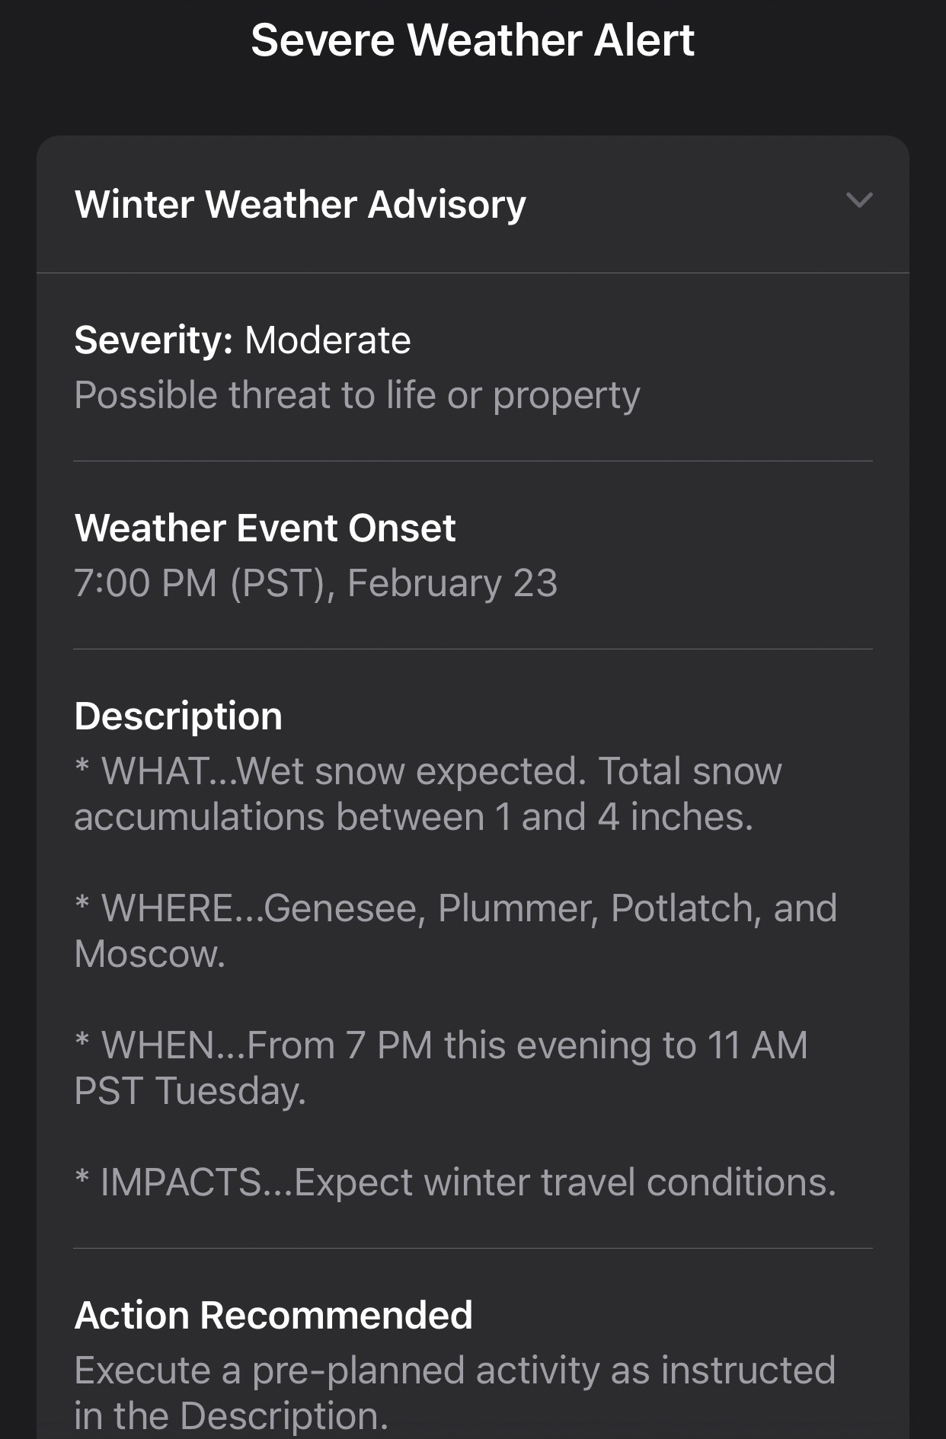This screenshot has width=946, height=1439.
Task: Tap the WHEN 7 PM this evening line
Action: pos(441,1045)
